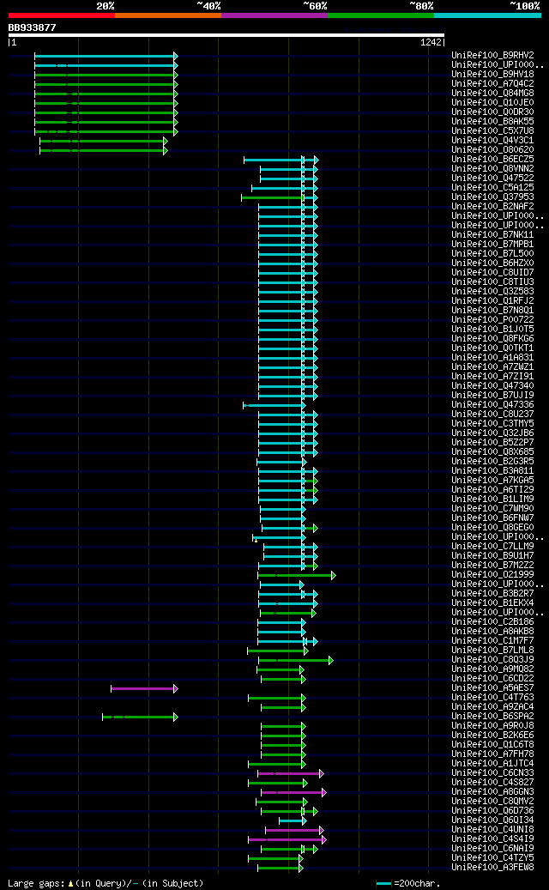The width and height of the screenshot is (549, 890).
Task: Select the UniRef100_Q47522 label
Action: (x=492, y=178)
